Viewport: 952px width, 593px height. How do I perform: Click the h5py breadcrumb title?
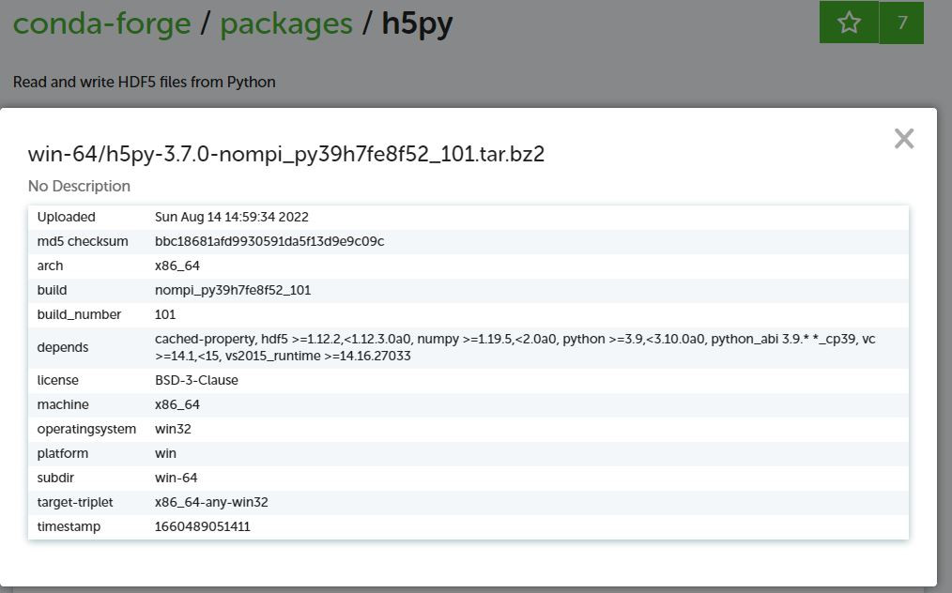point(417,23)
